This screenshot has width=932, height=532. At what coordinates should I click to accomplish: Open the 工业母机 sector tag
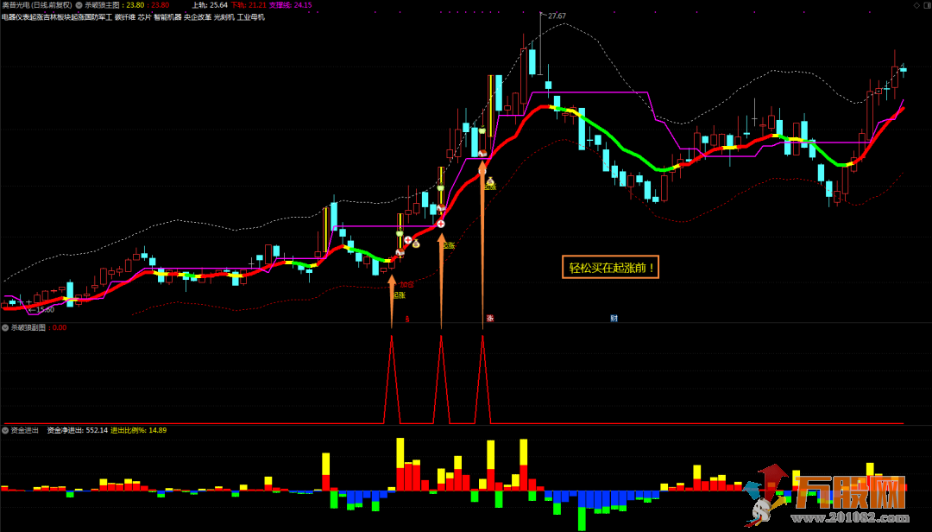pyautogui.click(x=251, y=17)
